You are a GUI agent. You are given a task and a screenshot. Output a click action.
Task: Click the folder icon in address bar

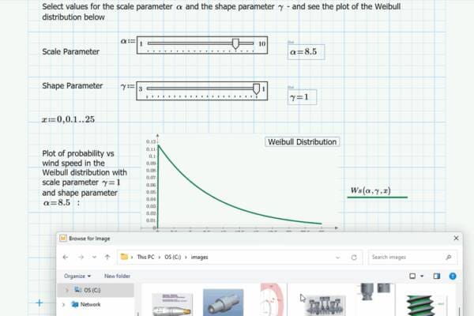click(124, 257)
